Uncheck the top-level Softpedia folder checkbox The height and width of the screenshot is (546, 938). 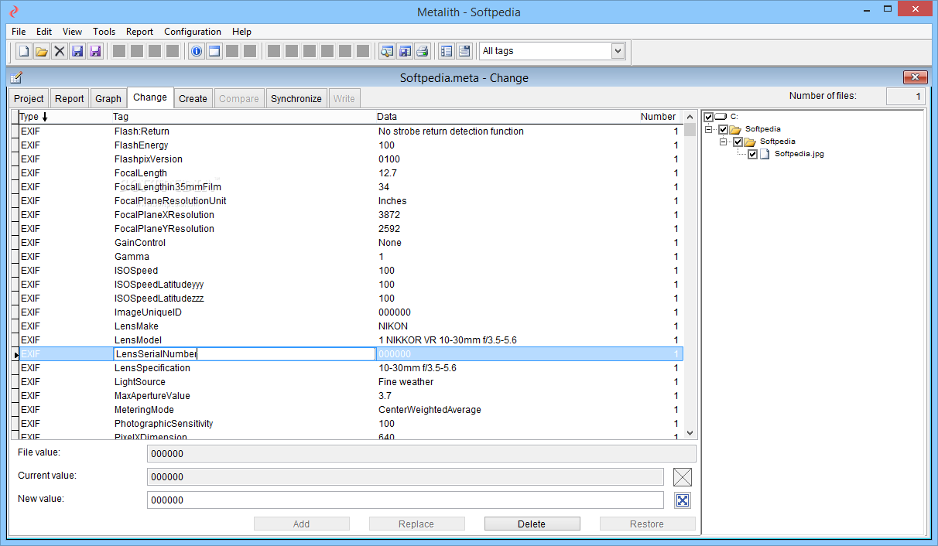pyautogui.click(x=723, y=129)
